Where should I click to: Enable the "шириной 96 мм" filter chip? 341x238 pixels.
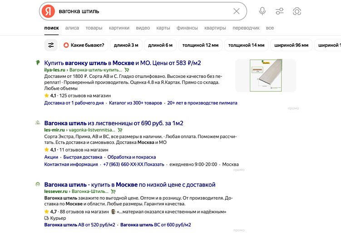pos(292,45)
